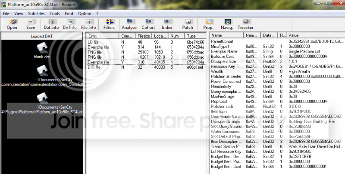The height and width of the screenshot is (174, 345).
Task: Select PNG file with filesize 10267
Action: (146, 57)
